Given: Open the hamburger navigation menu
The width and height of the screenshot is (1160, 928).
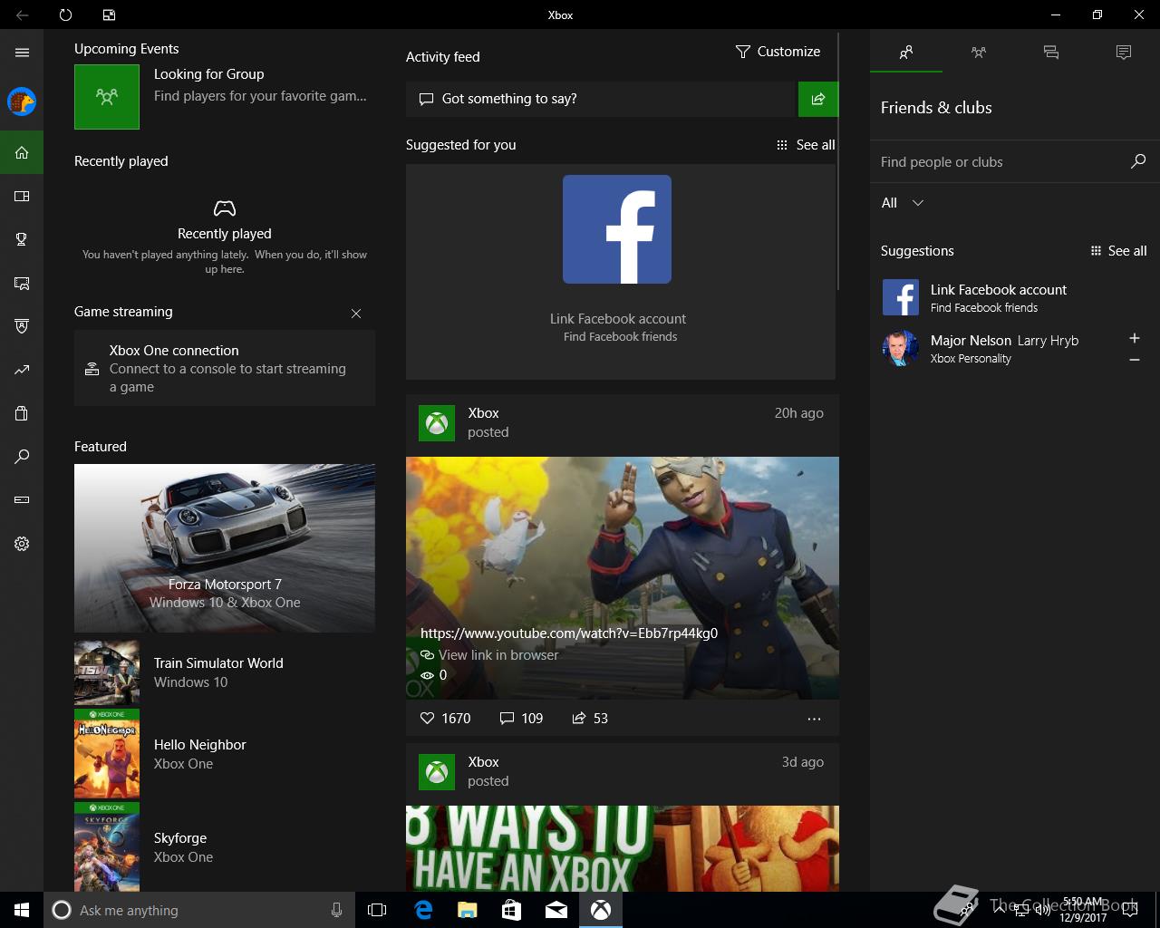Looking at the screenshot, I should point(22,53).
